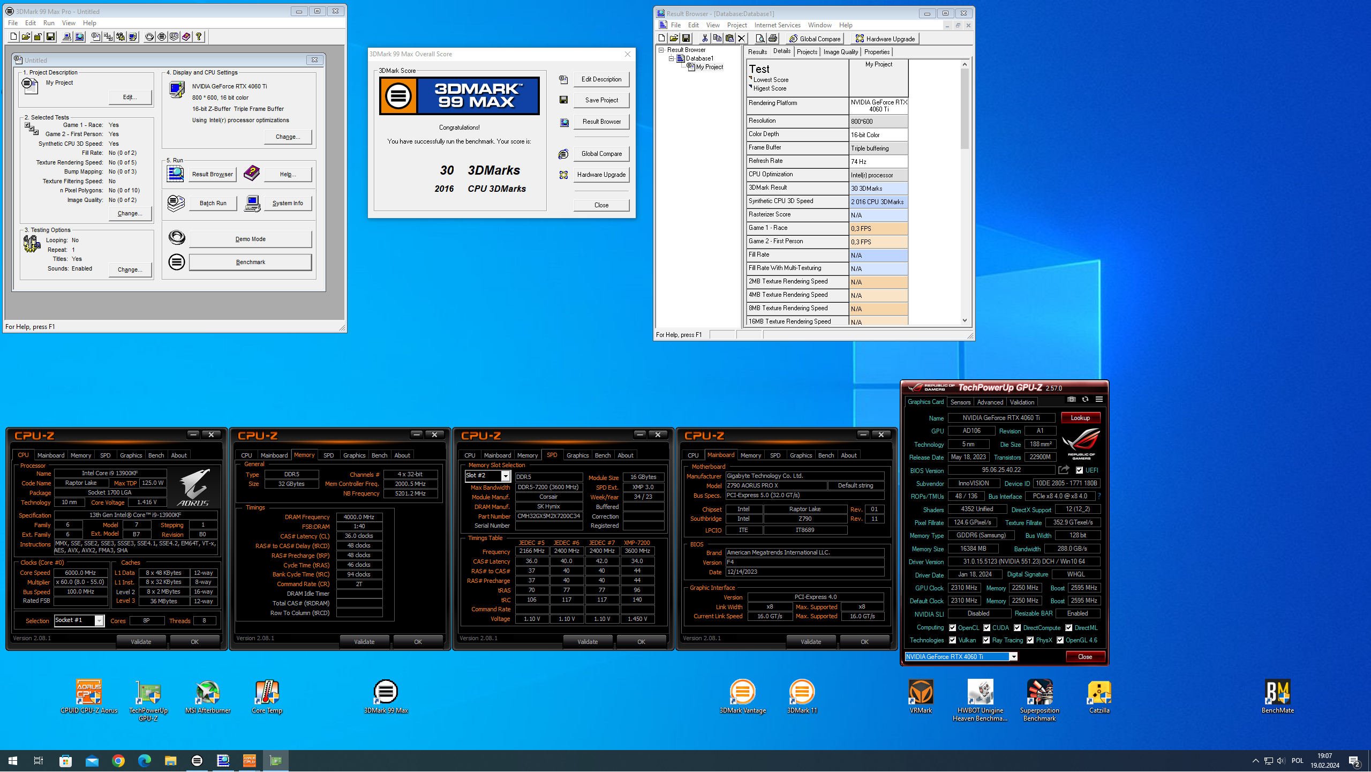Click the GPU-Z refresh icon
The height and width of the screenshot is (772, 1371).
click(x=1085, y=400)
